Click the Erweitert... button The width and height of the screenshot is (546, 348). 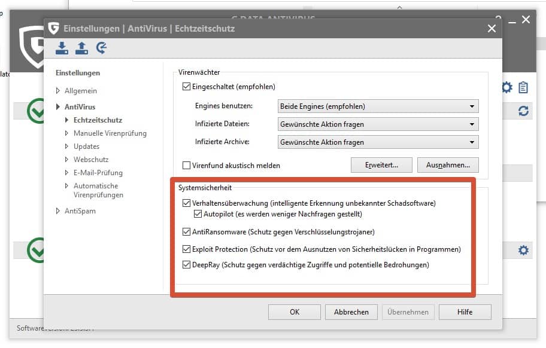click(381, 165)
